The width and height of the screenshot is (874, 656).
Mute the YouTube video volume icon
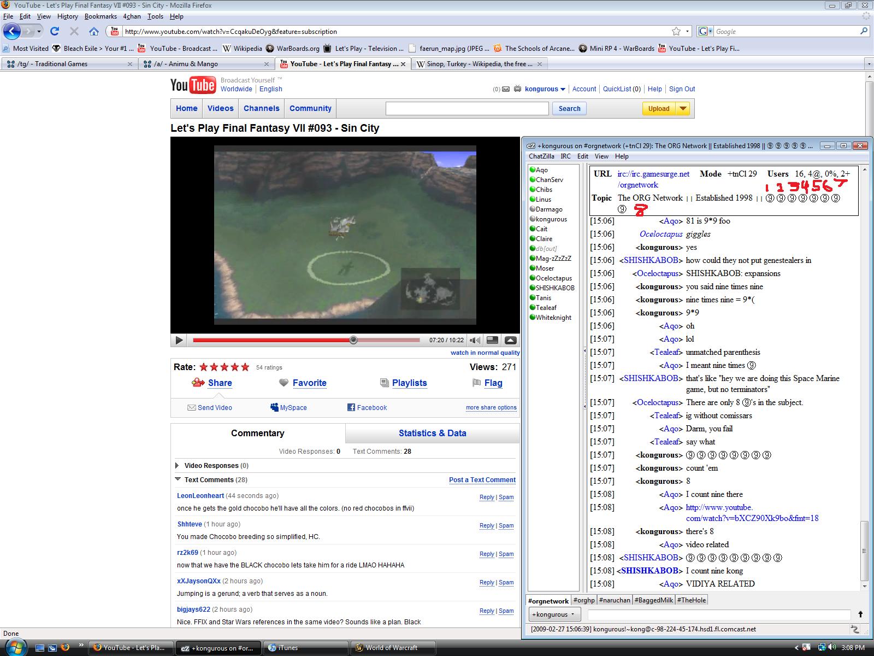(475, 340)
